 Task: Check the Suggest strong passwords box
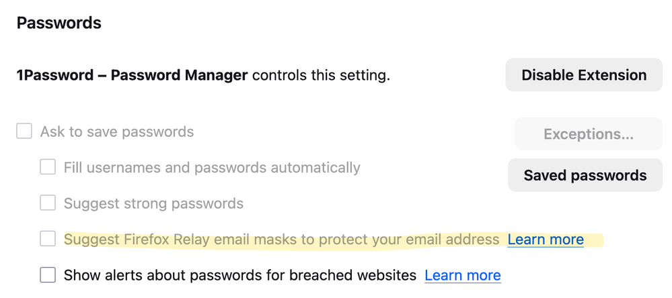(48, 203)
